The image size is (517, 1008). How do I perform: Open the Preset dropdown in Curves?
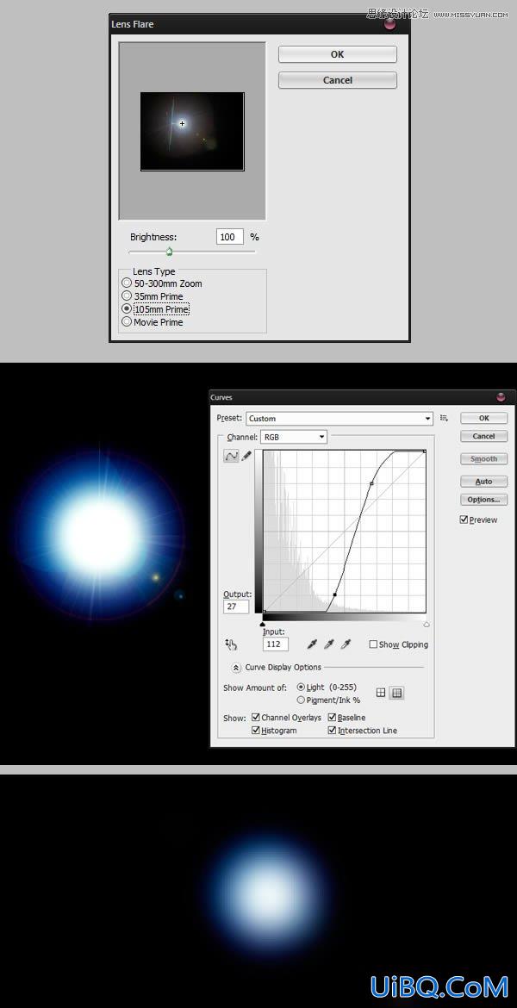coord(339,419)
